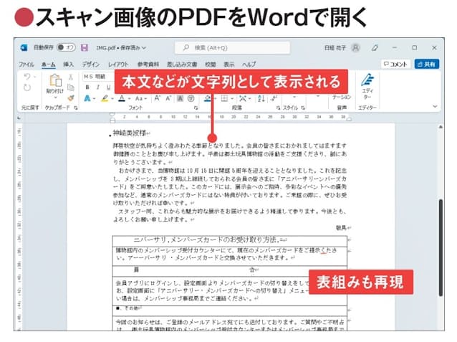Click the Redo icon
Viewport: 457px width, 342px height.
(27, 87)
